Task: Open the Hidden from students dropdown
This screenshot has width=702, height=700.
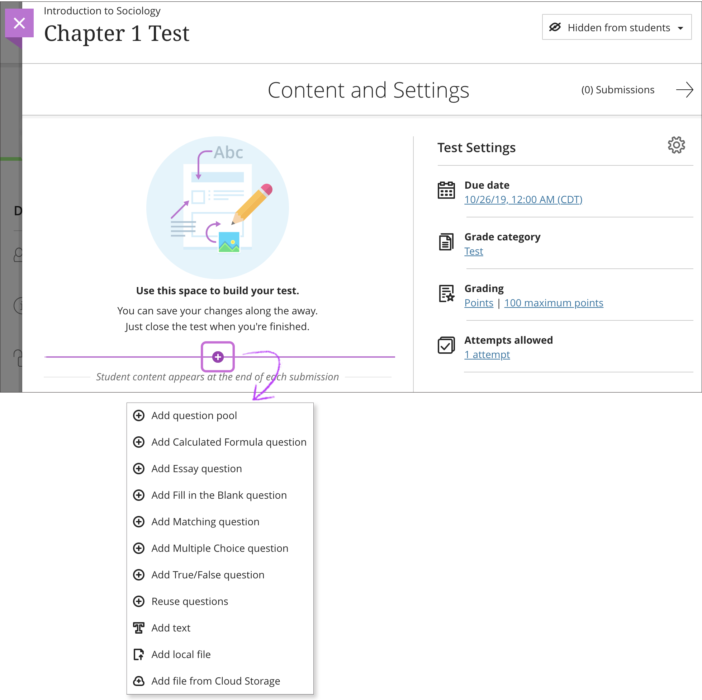Action: coord(617,27)
